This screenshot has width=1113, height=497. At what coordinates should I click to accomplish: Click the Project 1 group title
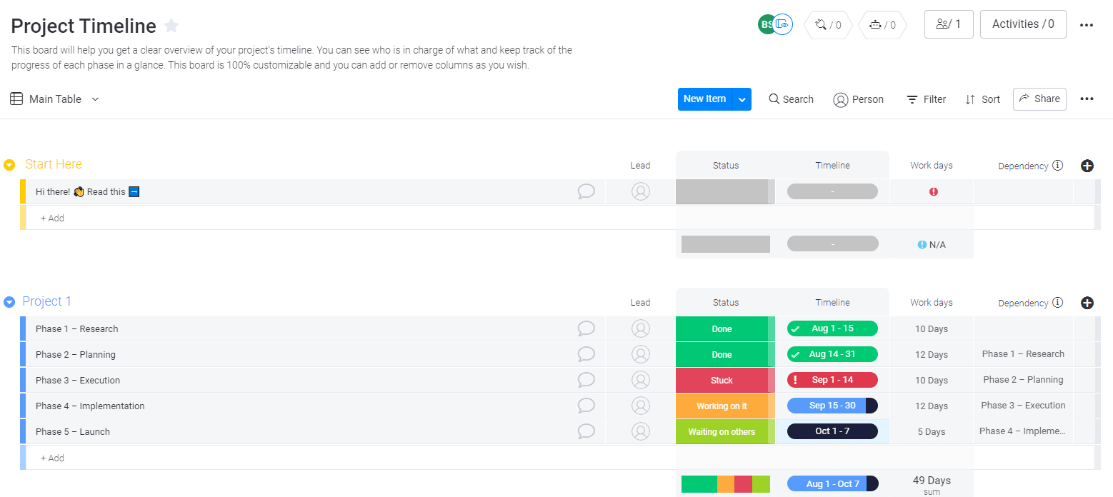tap(47, 301)
